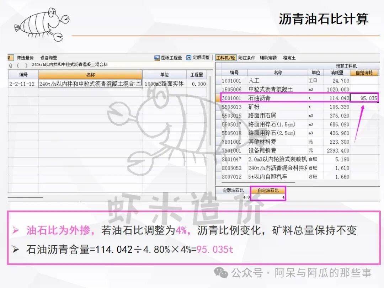The height and width of the screenshot is (288, 384).
Task: Click the 自定油石比 value field
Action: click(x=268, y=197)
